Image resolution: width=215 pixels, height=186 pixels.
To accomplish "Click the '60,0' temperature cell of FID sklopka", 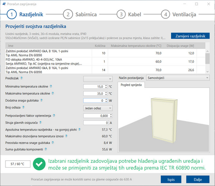I will click(x=159, y=61).
